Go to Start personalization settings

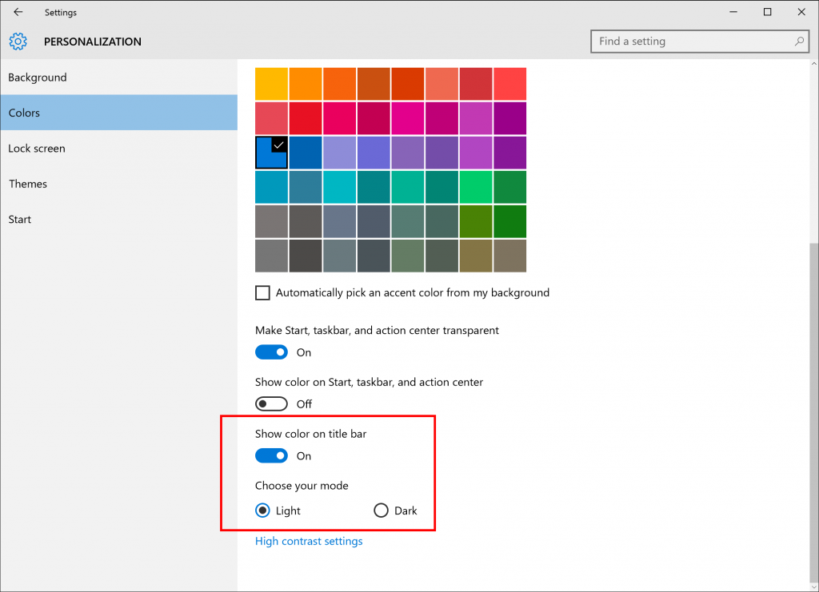click(x=20, y=219)
